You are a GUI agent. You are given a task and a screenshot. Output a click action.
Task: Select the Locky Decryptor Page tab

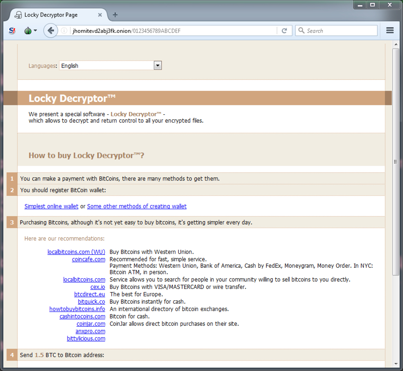pyautogui.click(x=58, y=15)
